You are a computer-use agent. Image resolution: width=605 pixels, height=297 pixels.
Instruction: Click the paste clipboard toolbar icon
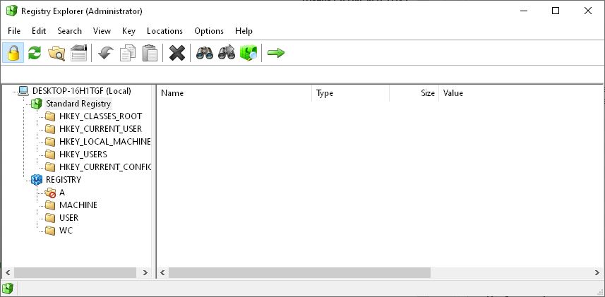click(150, 53)
